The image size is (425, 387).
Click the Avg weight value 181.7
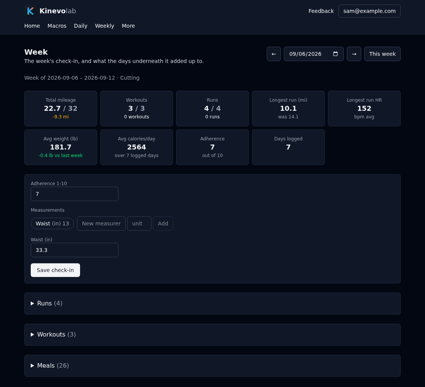61,148
